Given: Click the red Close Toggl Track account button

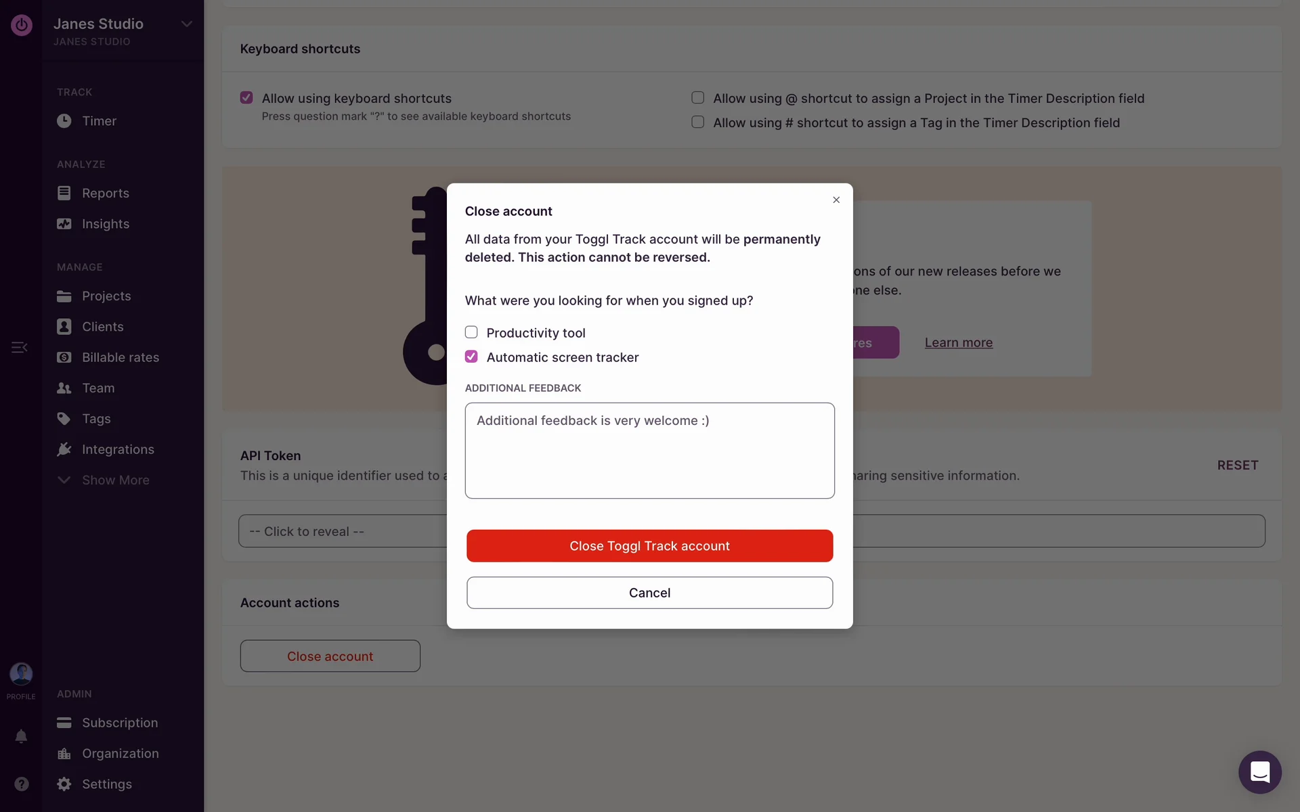Looking at the screenshot, I should point(649,545).
